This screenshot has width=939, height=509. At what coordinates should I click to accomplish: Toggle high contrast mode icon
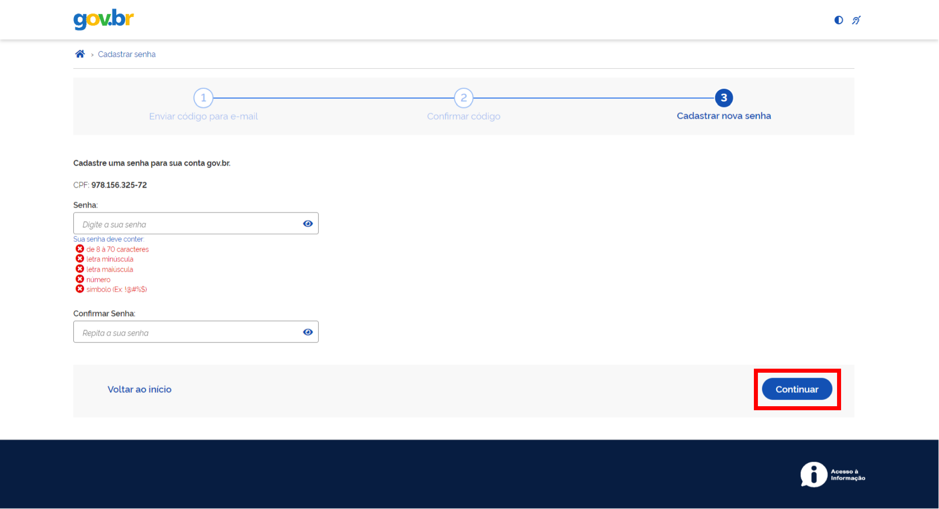point(838,20)
